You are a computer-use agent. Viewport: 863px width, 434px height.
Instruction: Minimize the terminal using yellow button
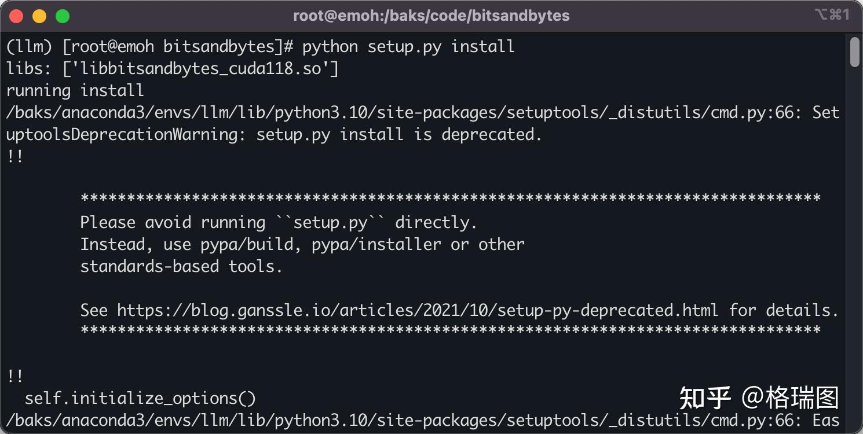click(x=39, y=16)
